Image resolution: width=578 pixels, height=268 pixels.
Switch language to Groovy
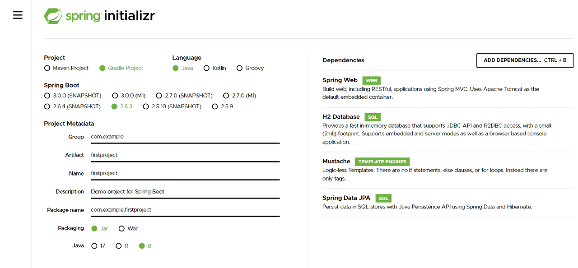[239, 68]
